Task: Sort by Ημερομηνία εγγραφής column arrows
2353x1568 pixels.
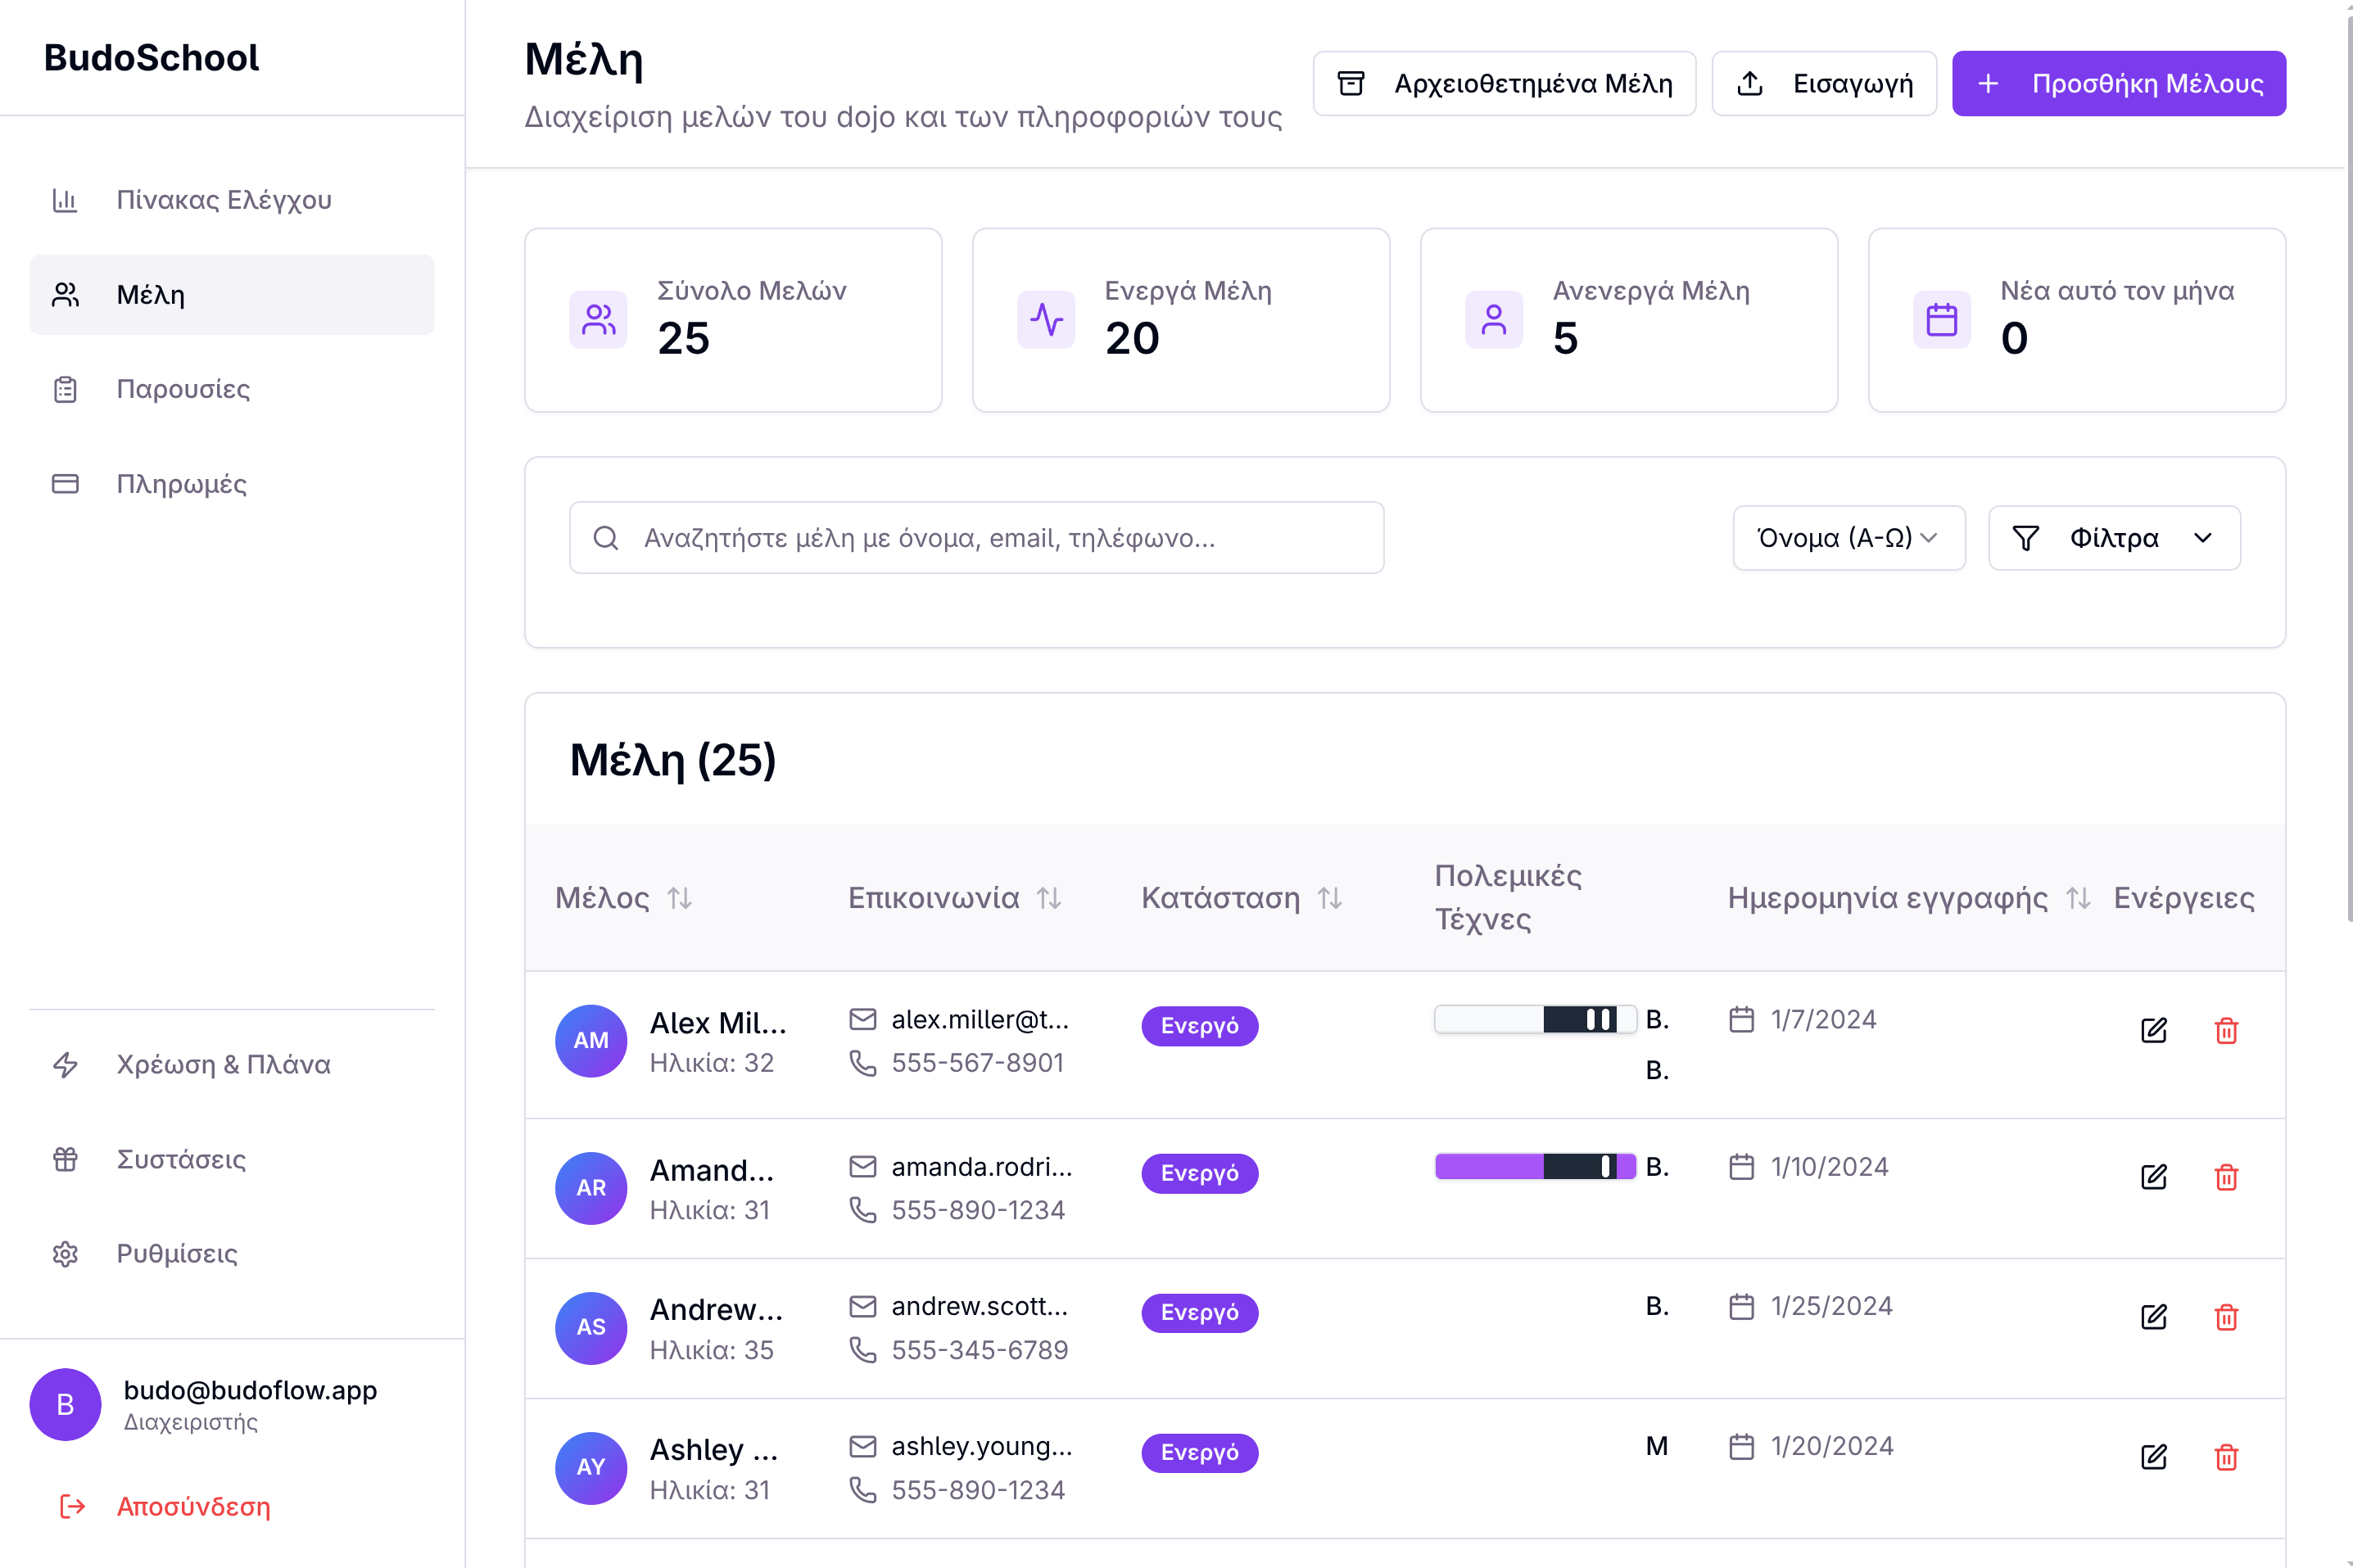Action: click(2078, 898)
